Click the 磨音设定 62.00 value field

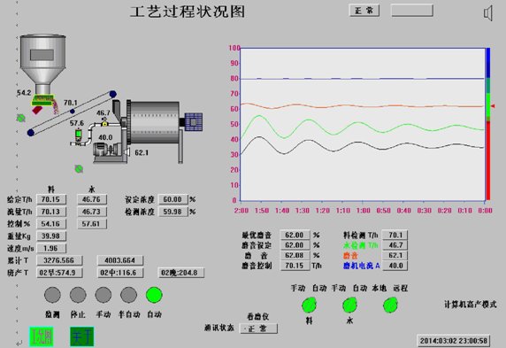click(x=295, y=245)
